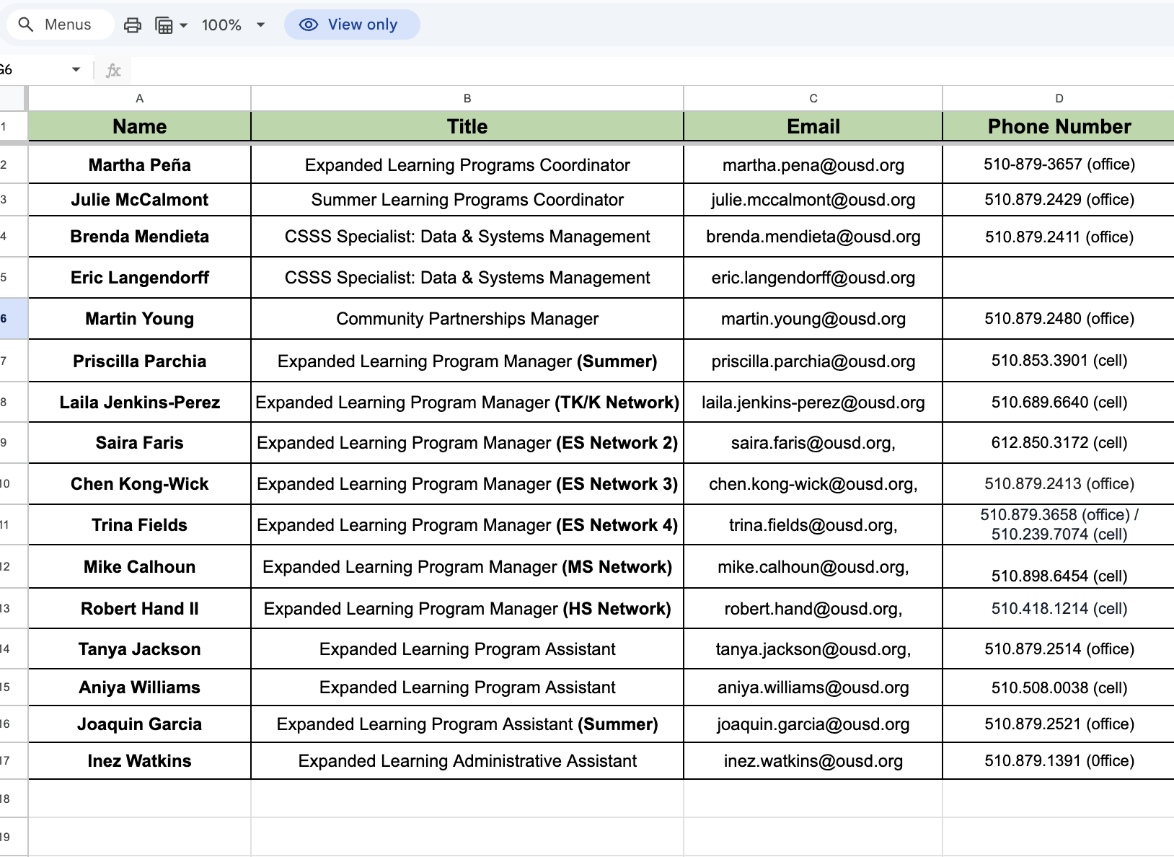
Task: Expand the name box dropdown arrow
Action: 76,70
